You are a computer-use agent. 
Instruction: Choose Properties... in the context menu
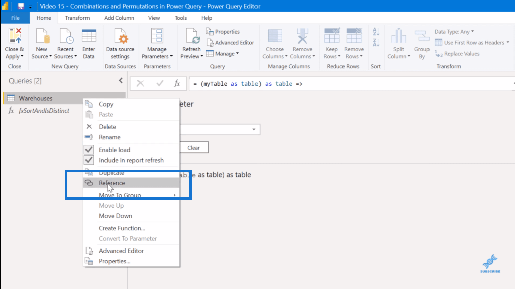131,261
